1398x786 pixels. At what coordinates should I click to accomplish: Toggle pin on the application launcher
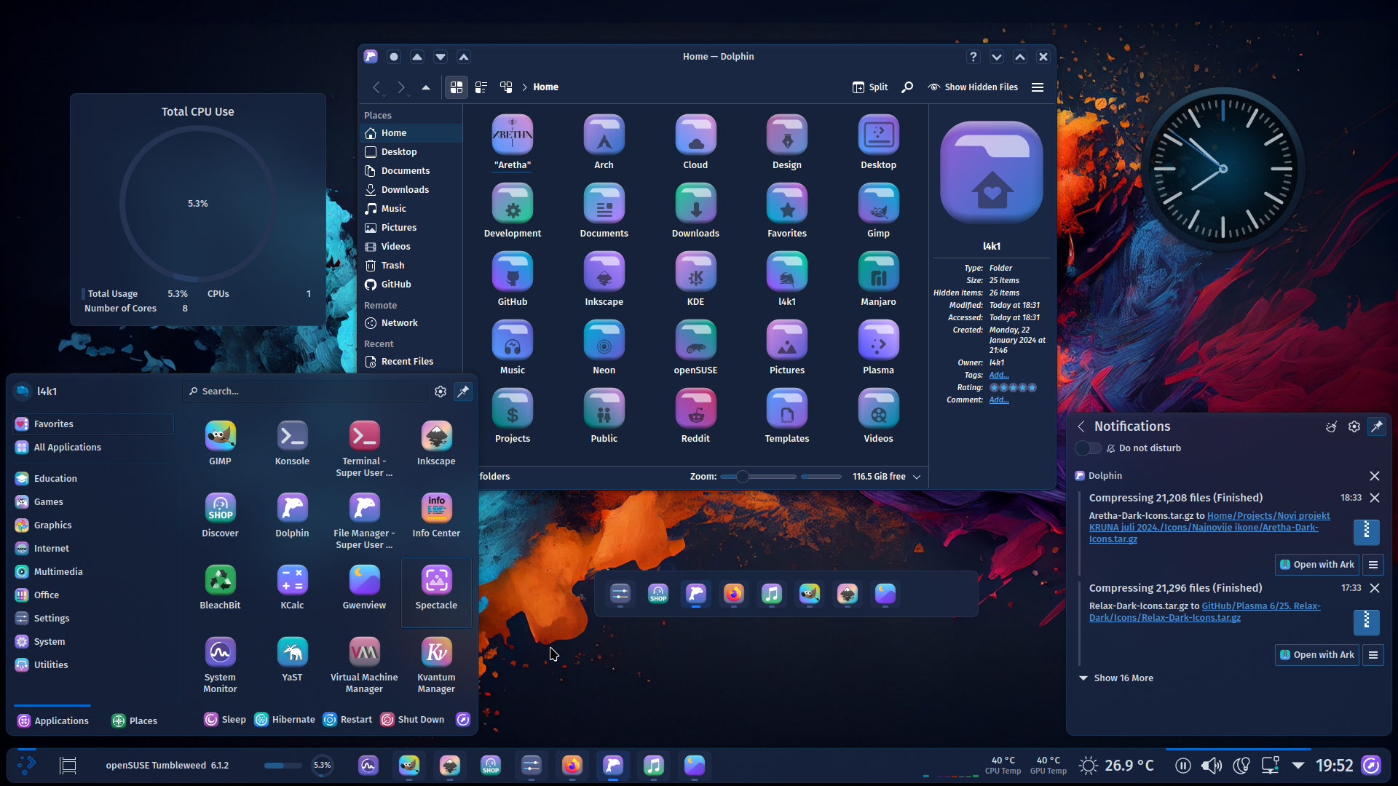463,392
